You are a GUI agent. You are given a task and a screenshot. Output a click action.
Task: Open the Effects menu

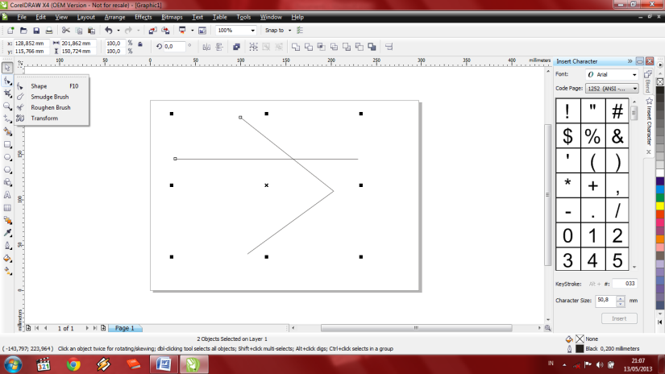[x=143, y=18]
